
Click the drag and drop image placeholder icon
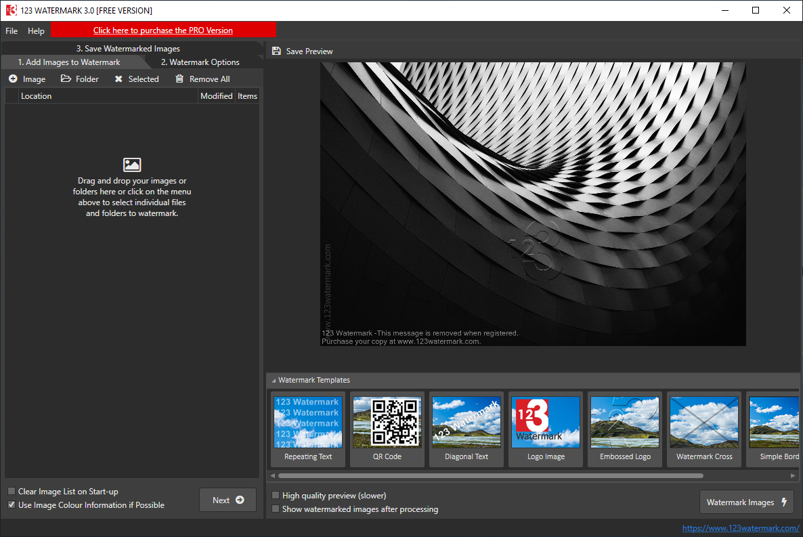(x=131, y=164)
